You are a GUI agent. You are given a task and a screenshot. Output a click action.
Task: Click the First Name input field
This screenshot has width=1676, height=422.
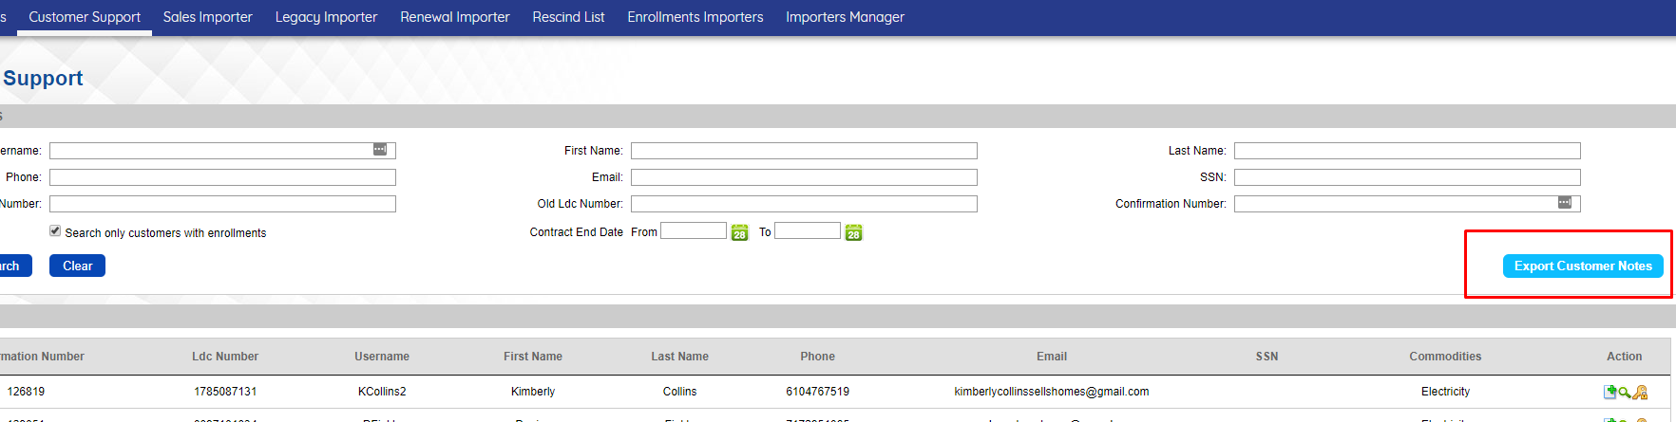coord(804,151)
